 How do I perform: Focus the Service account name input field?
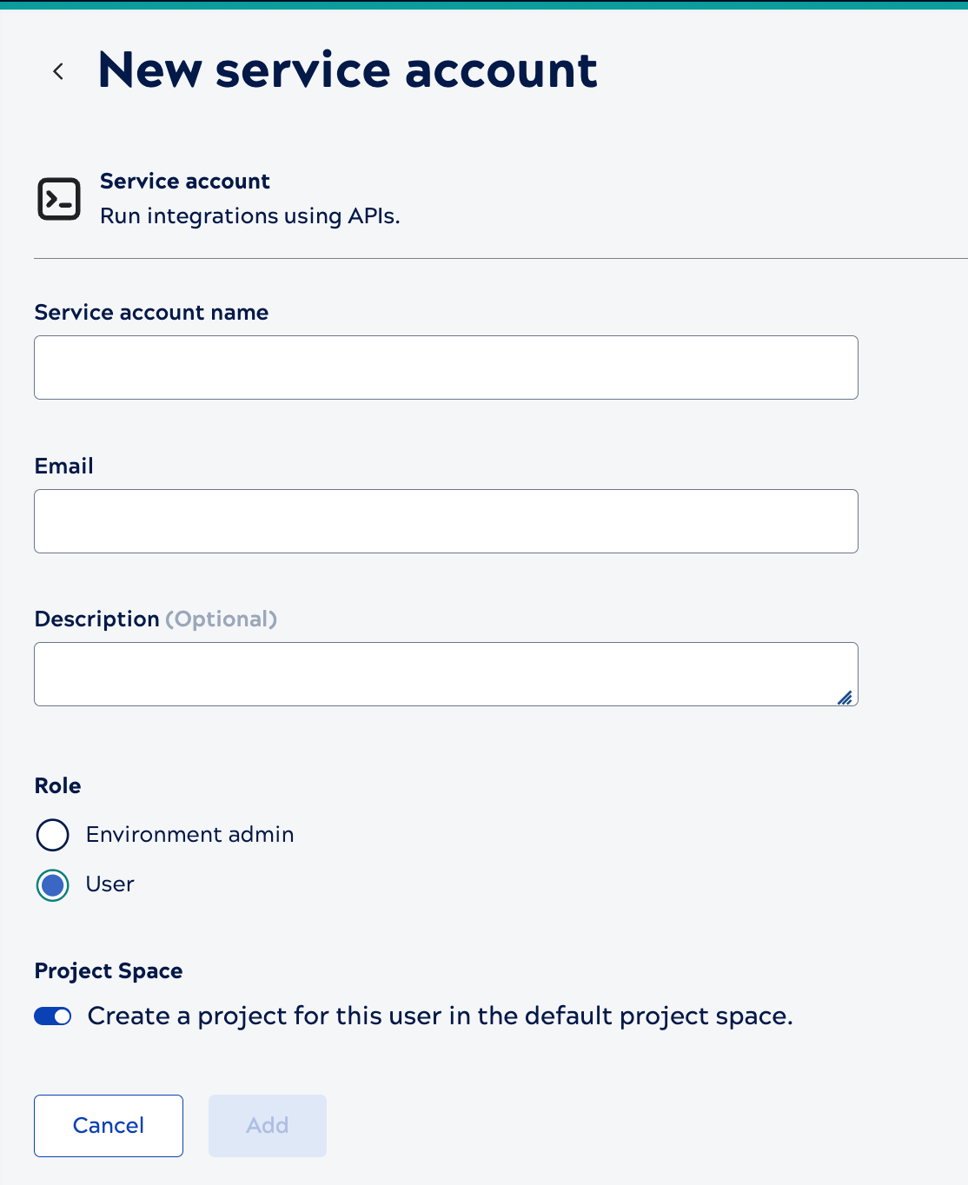[x=446, y=367]
